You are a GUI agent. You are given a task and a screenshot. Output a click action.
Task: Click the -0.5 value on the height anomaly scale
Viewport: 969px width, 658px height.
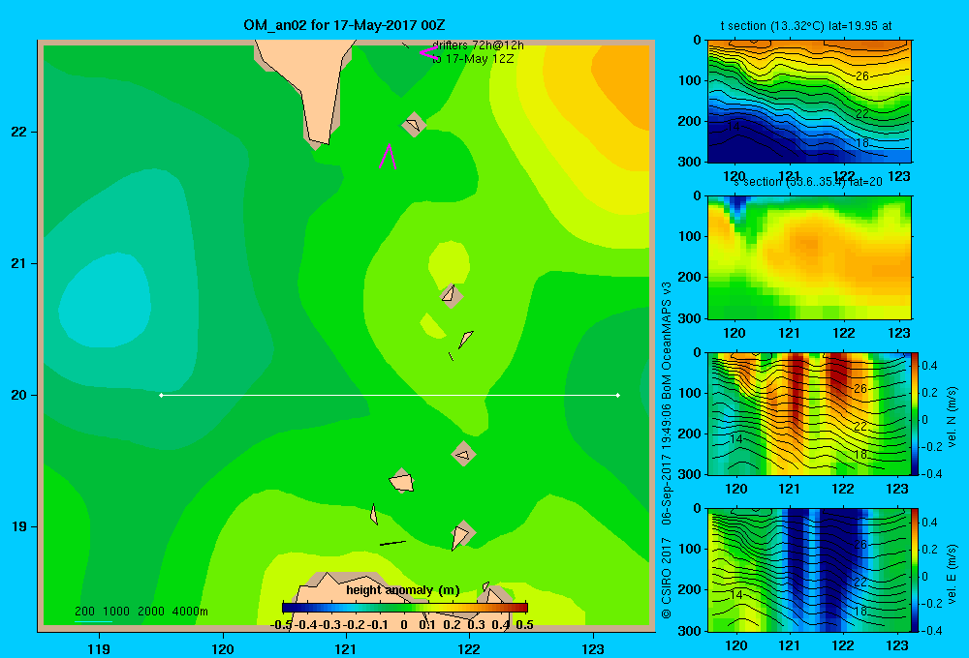pos(281,625)
